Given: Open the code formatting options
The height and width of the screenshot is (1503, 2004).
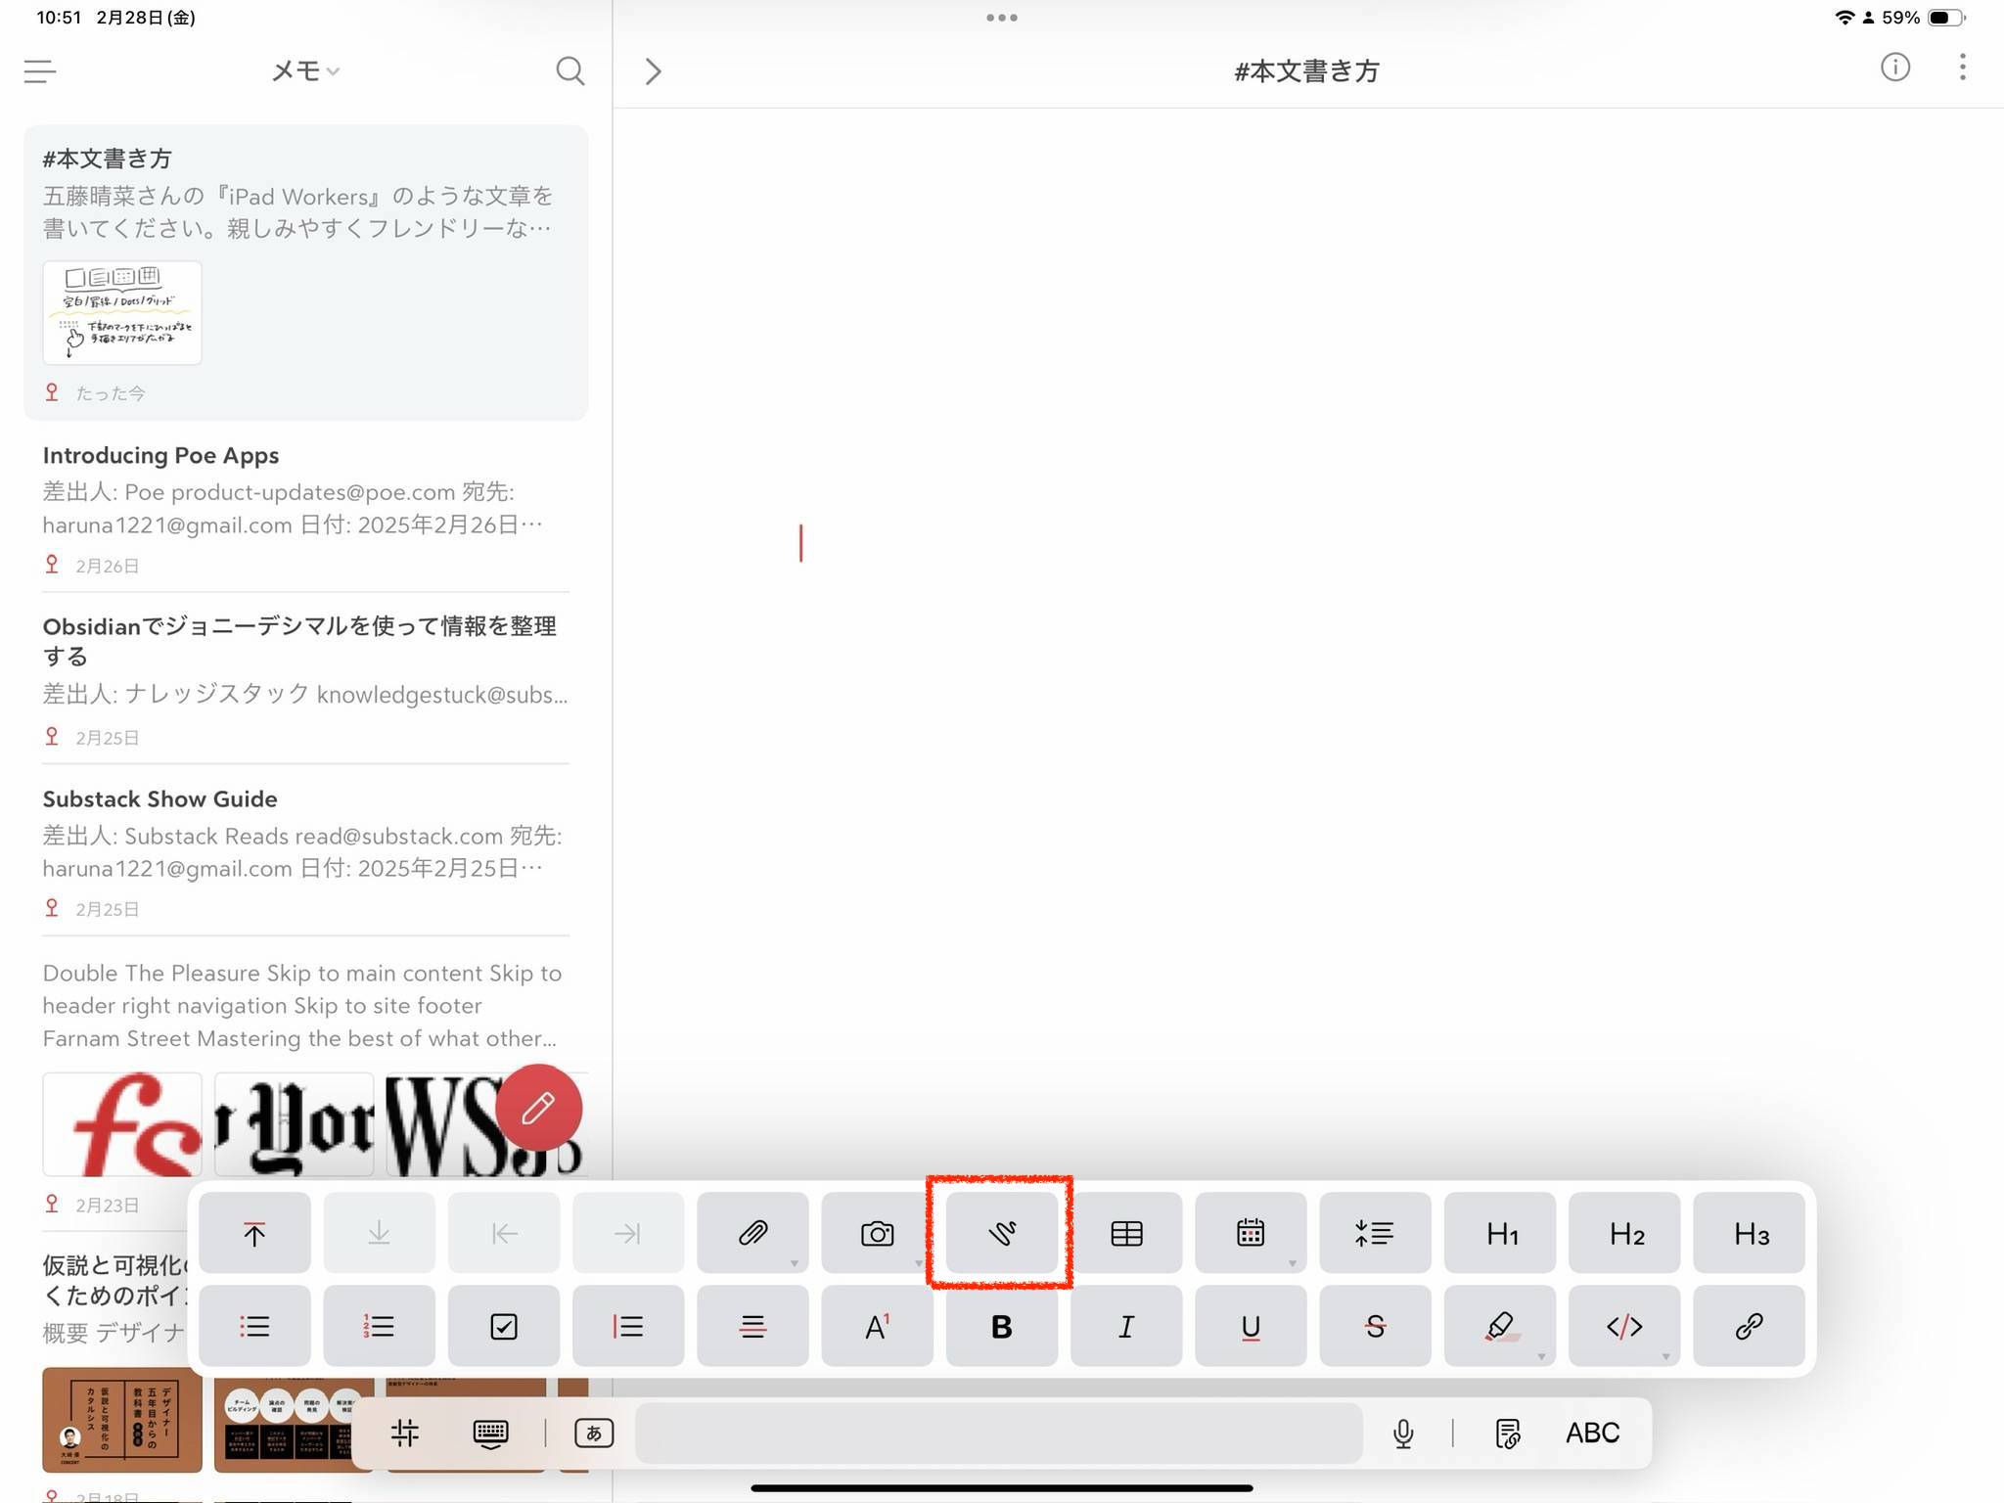Looking at the screenshot, I should point(1624,1326).
